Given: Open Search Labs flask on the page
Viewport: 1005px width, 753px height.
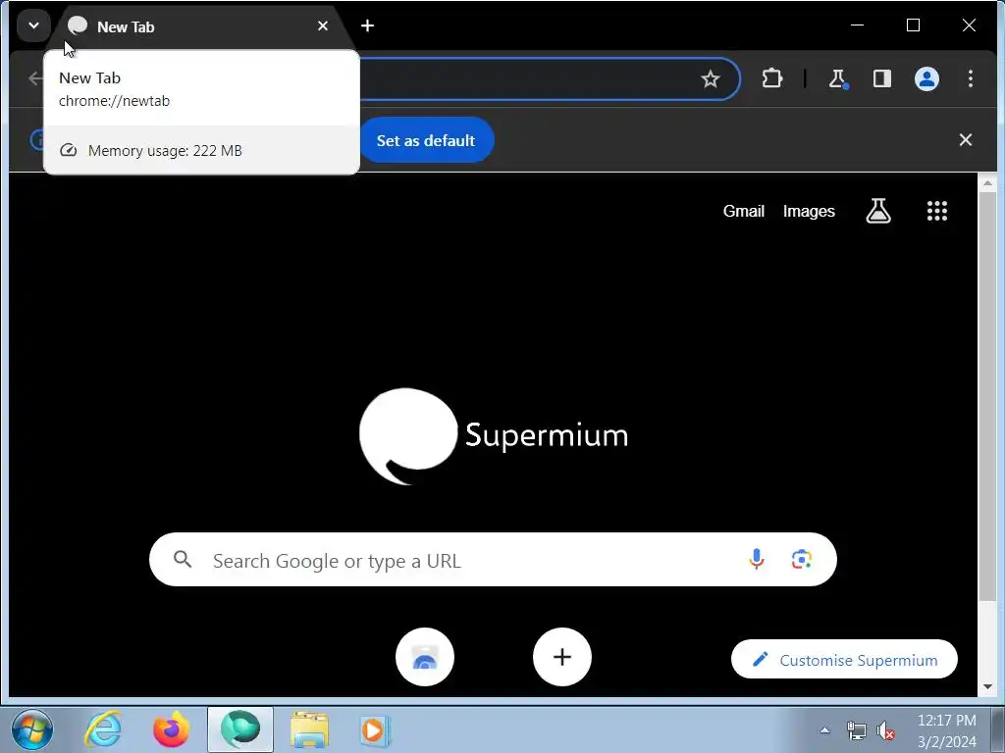Looking at the screenshot, I should click(x=878, y=211).
